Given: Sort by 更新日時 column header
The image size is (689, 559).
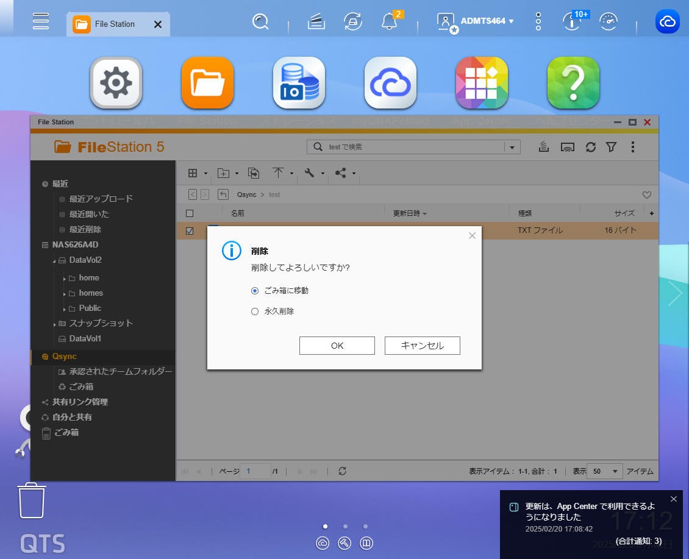Looking at the screenshot, I should (410, 213).
